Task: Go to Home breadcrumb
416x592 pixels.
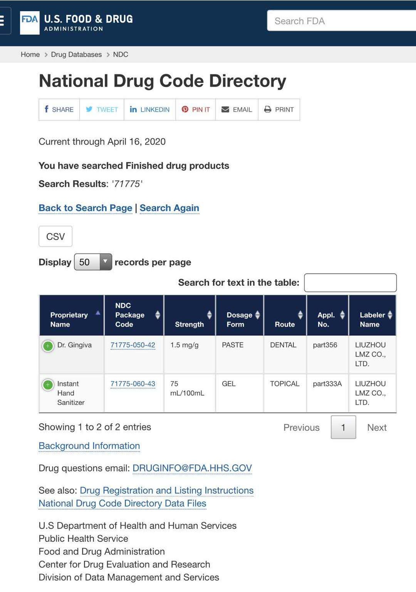Action: click(30, 55)
